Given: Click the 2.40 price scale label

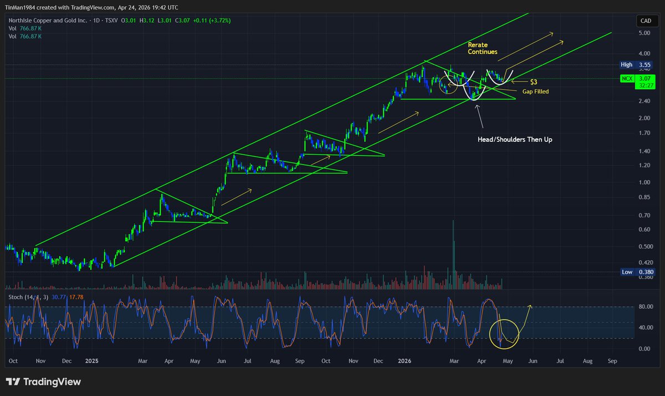Looking at the screenshot, I should pyautogui.click(x=643, y=100).
